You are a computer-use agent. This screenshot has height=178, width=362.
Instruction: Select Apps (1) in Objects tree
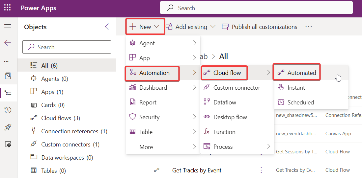[67, 92]
